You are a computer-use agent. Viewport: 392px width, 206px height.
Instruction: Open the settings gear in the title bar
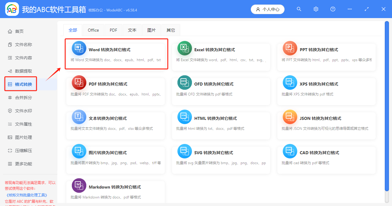tap(316, 9)
